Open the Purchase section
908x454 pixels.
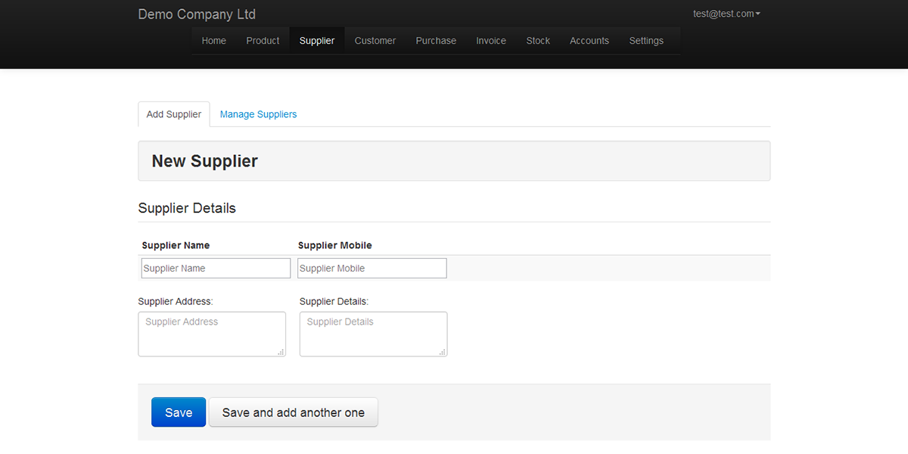coord(435,40)
